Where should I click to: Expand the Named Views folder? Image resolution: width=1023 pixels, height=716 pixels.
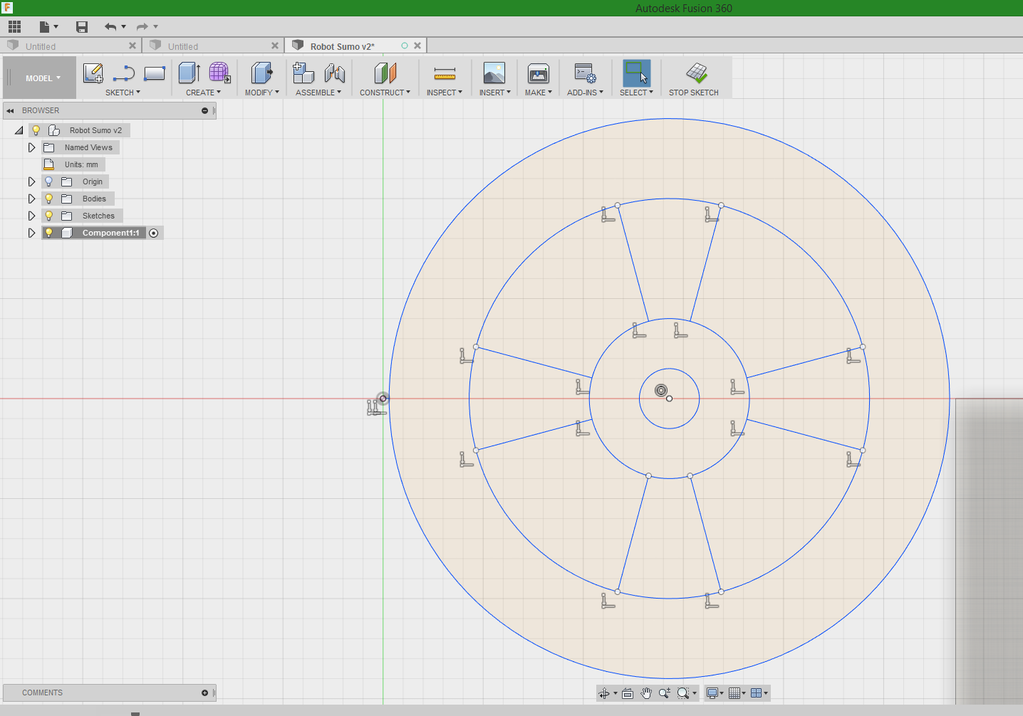31,147
